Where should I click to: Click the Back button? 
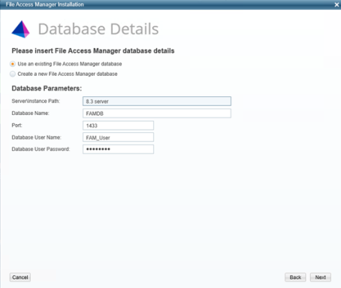coord(295,277)
